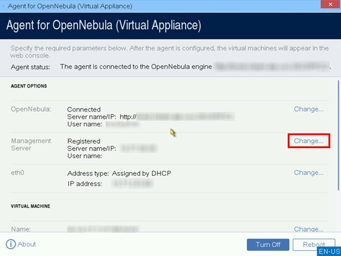The height and width of the screenshot is (256, 341).
Task: Click Change for eth0 network settings
Action: tap(308, 172)
